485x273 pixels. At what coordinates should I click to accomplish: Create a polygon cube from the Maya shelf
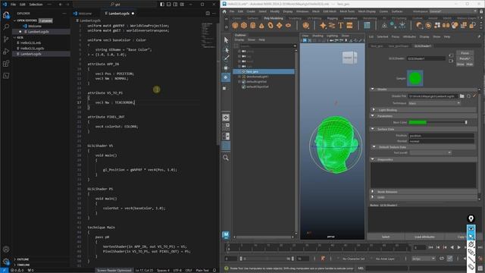click(x=244, y=26)
